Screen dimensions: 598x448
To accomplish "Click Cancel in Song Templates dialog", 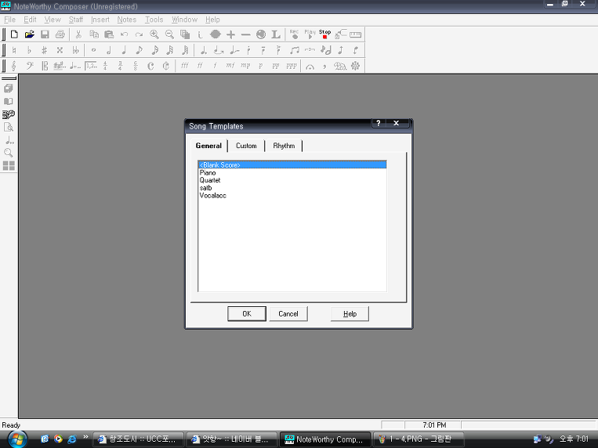I will (x=288, y=314).
